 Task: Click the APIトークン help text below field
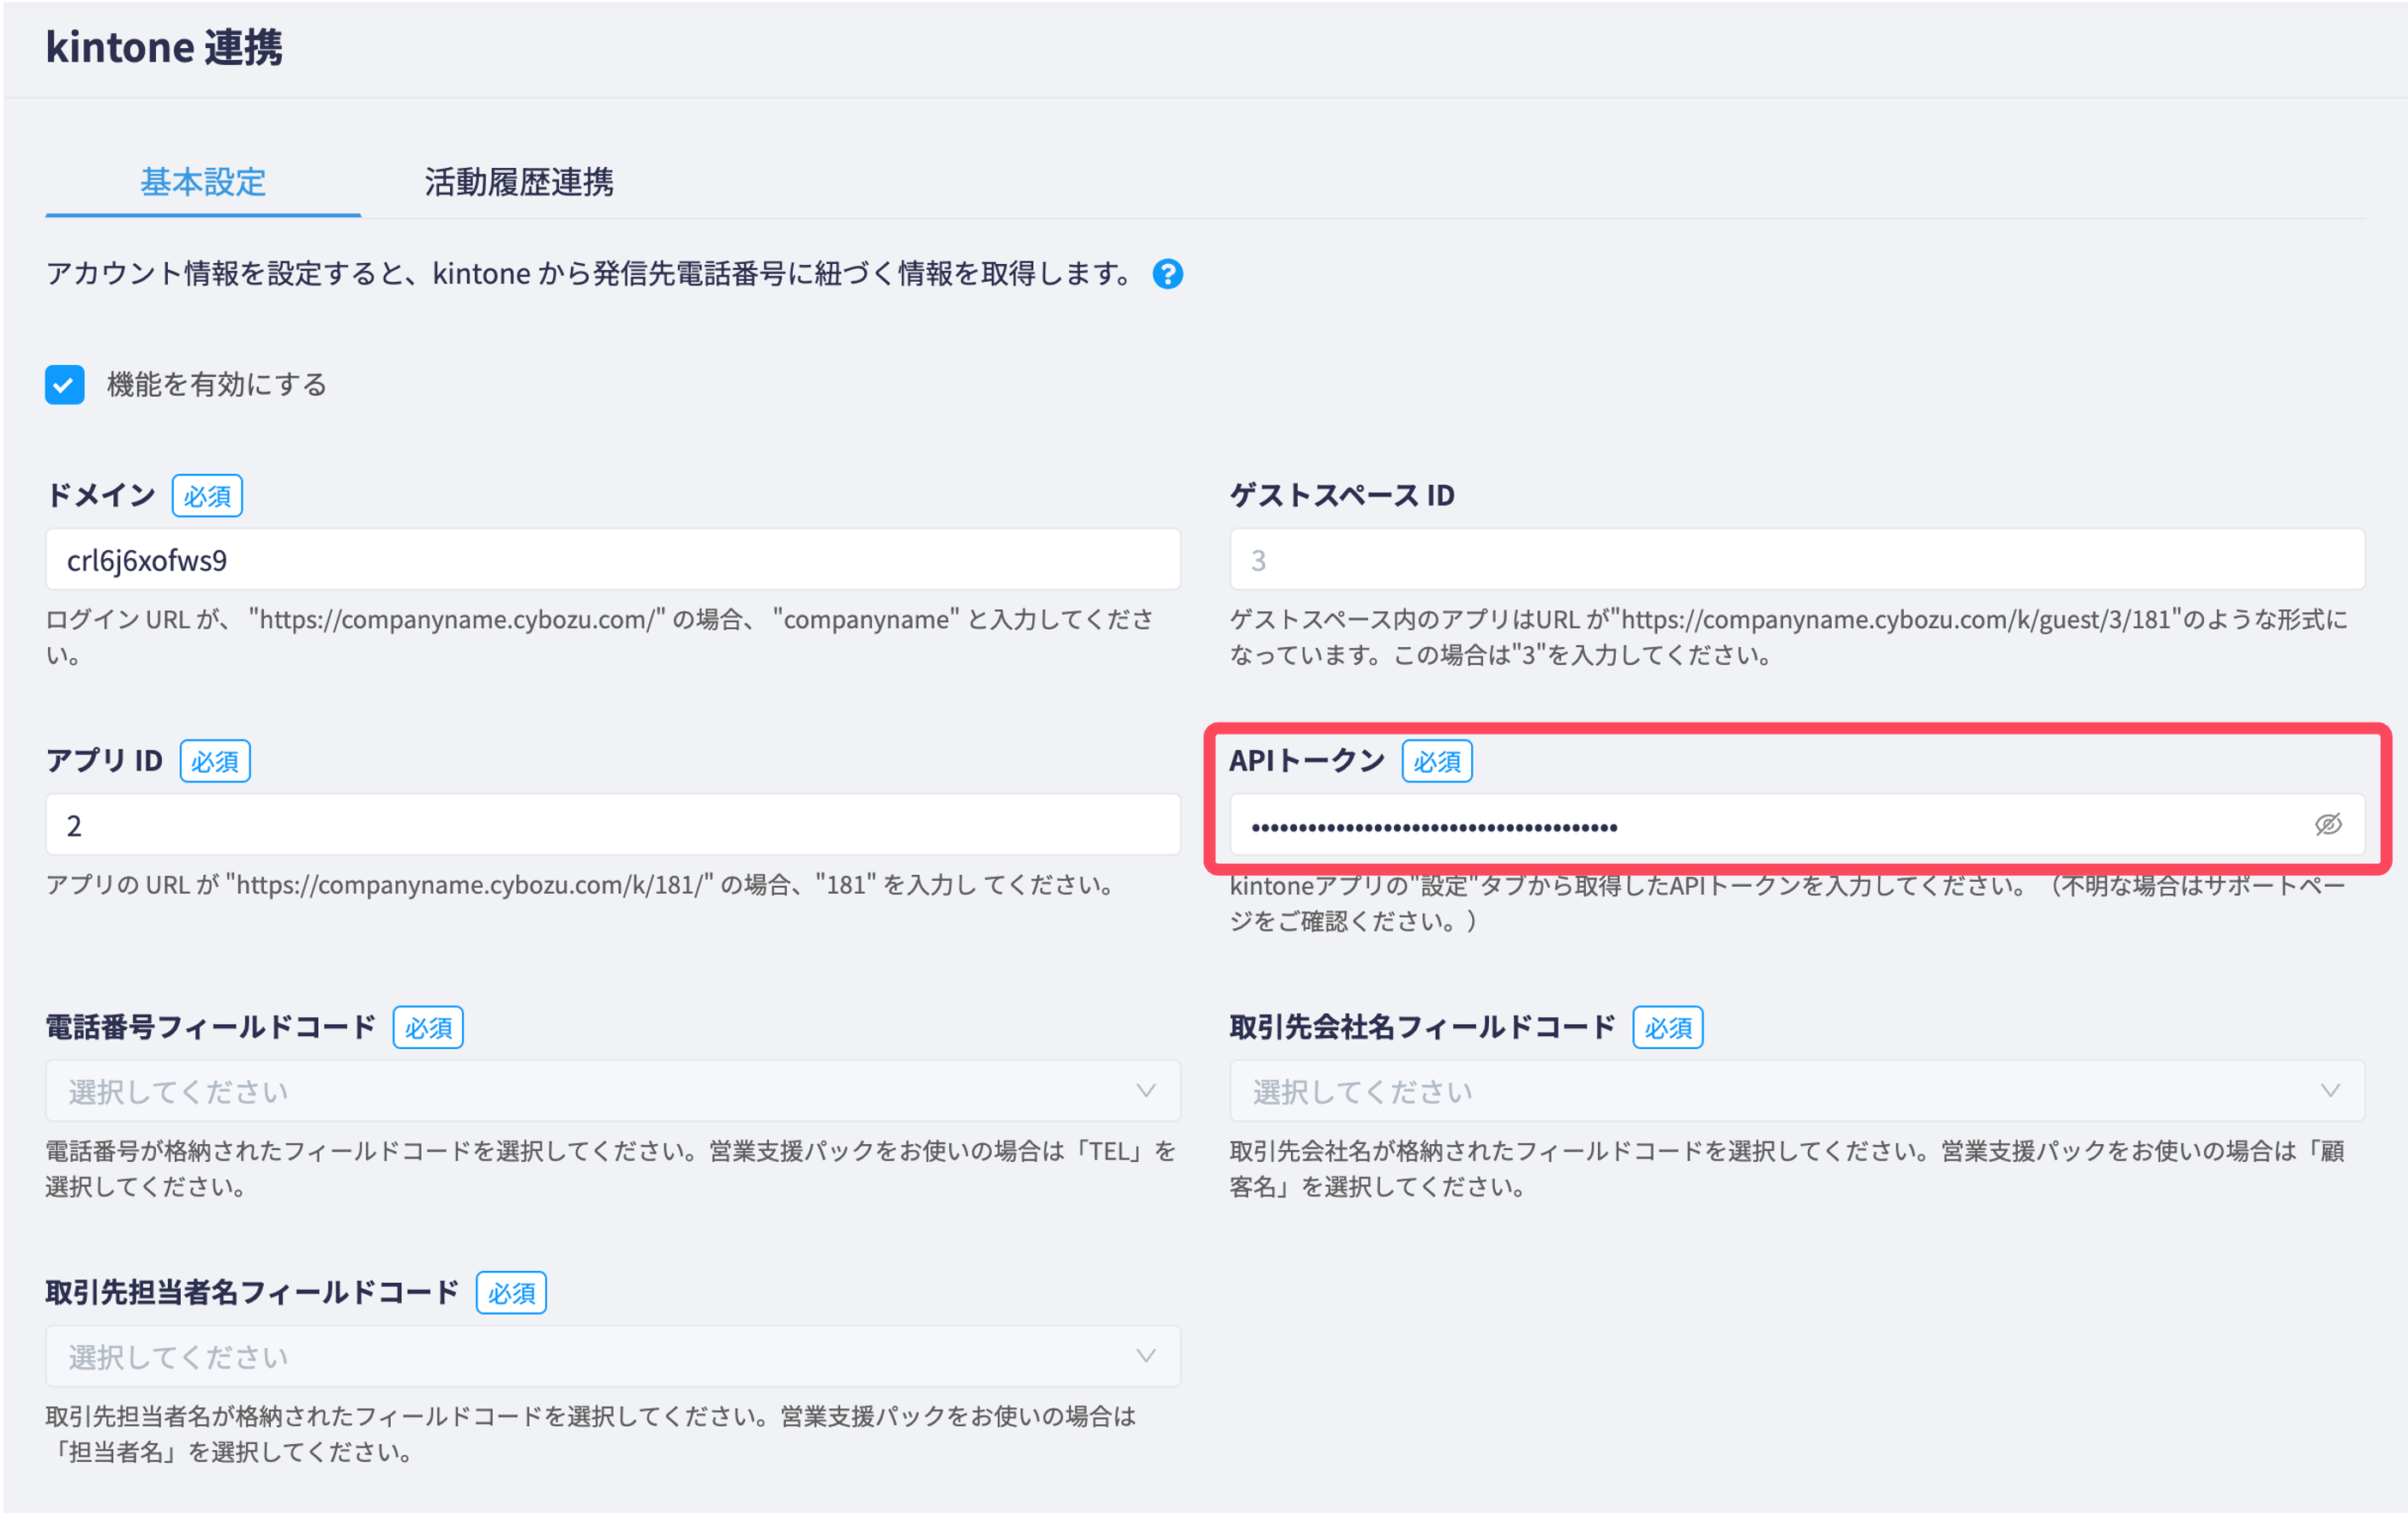1787,903
